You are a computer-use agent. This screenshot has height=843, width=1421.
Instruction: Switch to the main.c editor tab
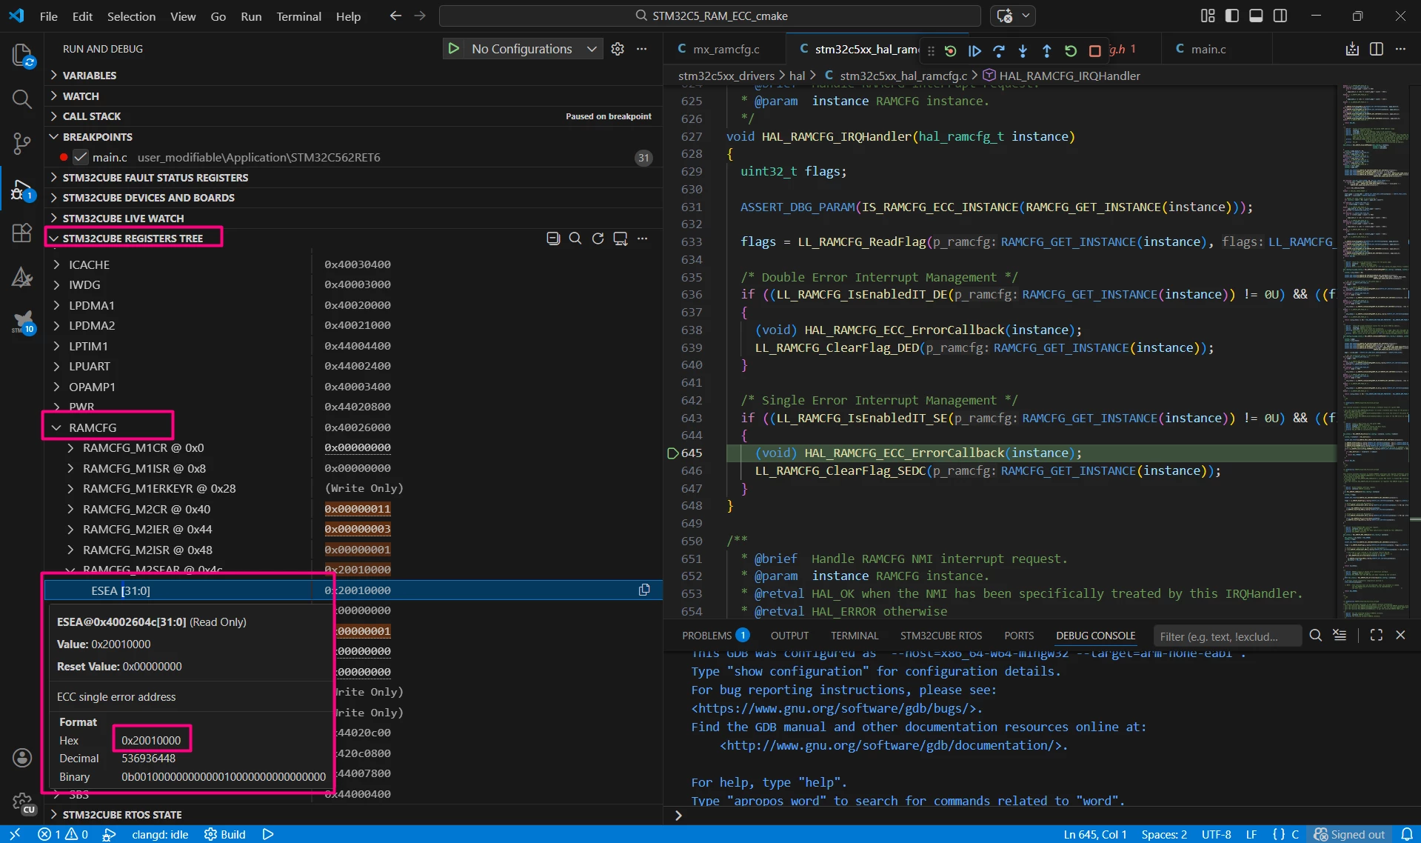[x=1208, y=49]
